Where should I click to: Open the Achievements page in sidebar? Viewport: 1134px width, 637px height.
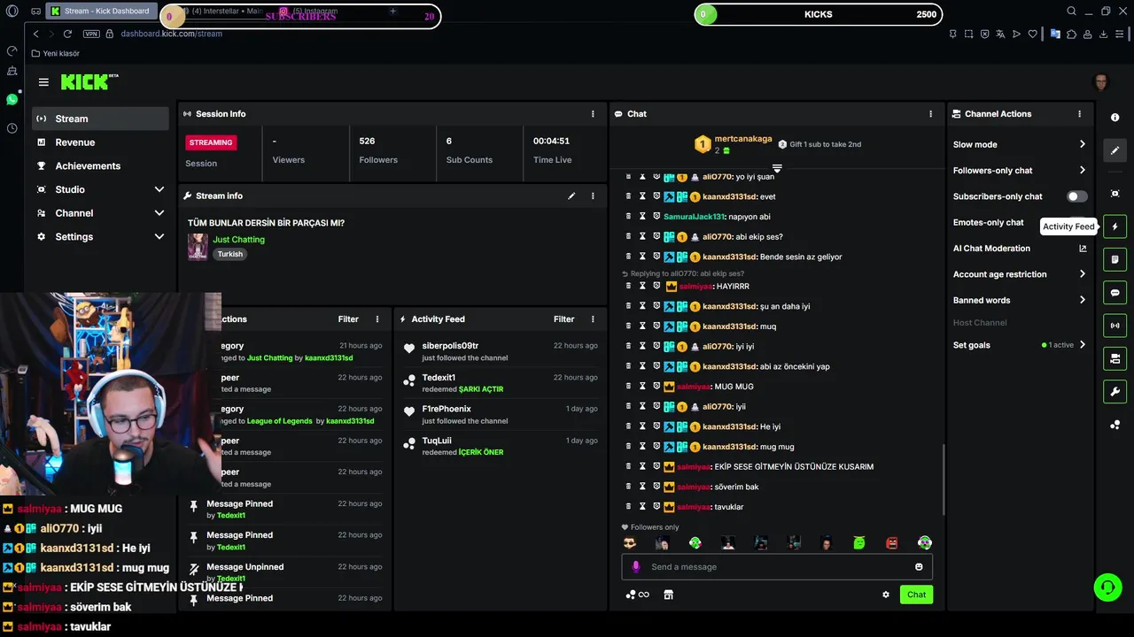(x=100, y=165)
